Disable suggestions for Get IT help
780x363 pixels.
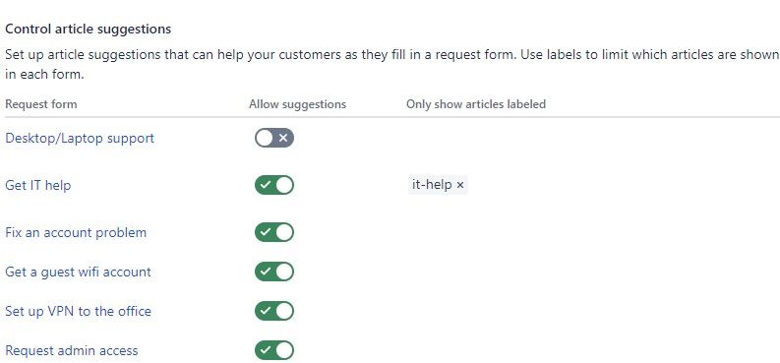coord(274,185)
